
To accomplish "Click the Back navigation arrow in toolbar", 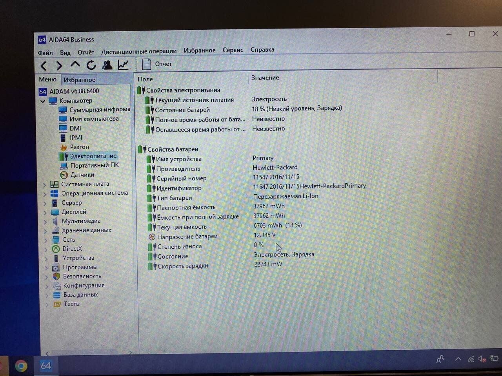I will point(44,65).
